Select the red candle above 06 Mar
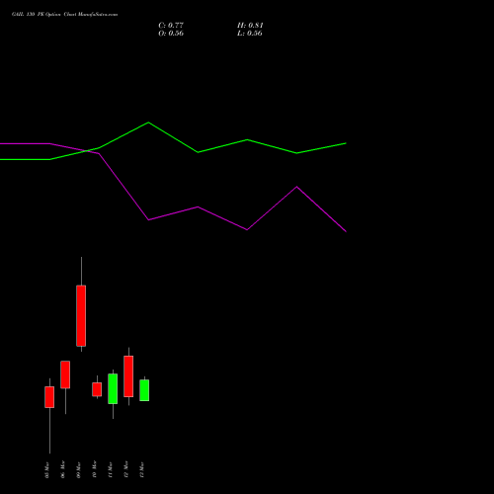The image size is (494, 494). click(65, 374)
